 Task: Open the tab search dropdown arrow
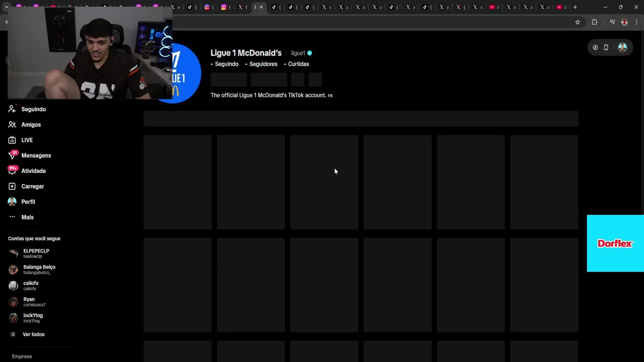coord(6,7)
